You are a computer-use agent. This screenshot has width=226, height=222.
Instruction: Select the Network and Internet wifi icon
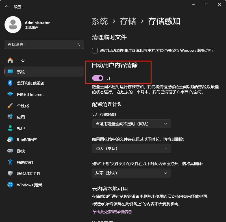[10, 94]
